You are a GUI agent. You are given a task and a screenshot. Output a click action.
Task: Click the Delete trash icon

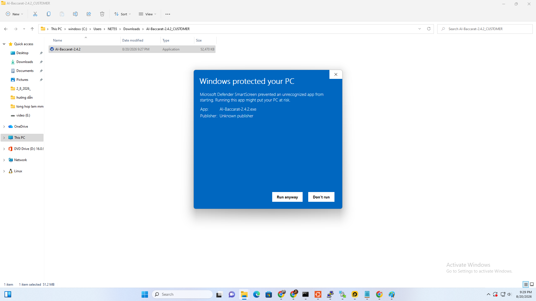[102, 14]
